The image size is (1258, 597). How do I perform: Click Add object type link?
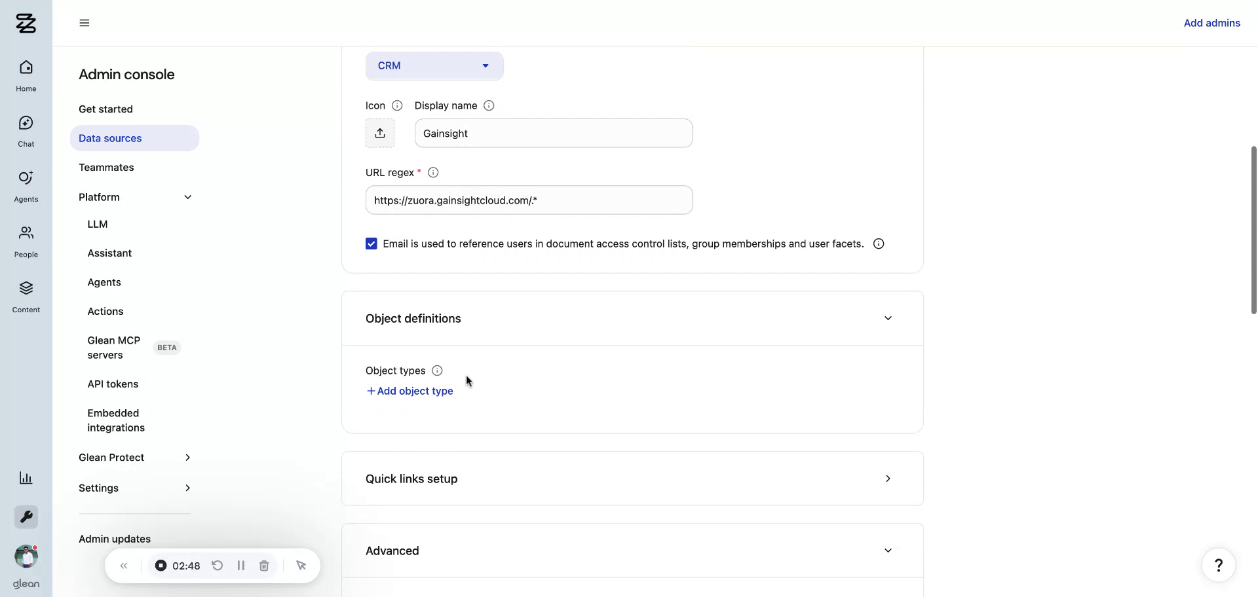click(x=410, y=391)
